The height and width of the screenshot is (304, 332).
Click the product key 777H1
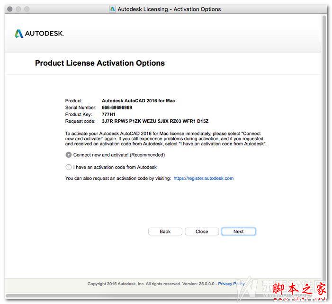(x=108, y=114)
